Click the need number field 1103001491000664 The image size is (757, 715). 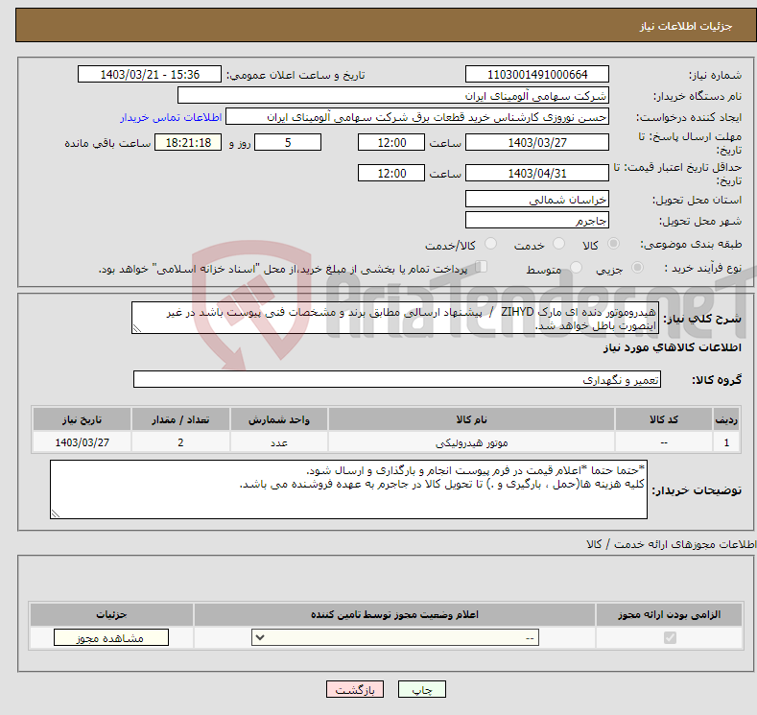click(537, 74)
